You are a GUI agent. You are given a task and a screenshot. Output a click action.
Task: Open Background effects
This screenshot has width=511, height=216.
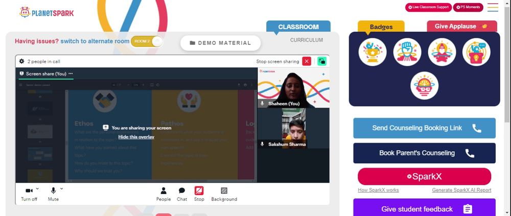(x=224, y=194)
